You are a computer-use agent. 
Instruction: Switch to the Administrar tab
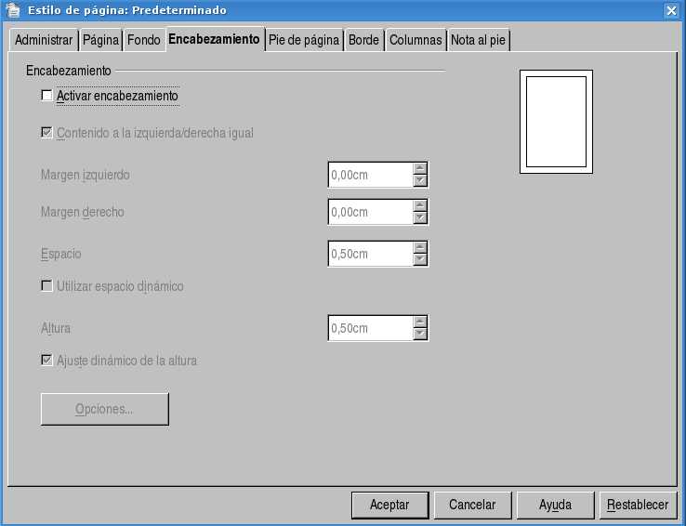pos(44,41)
